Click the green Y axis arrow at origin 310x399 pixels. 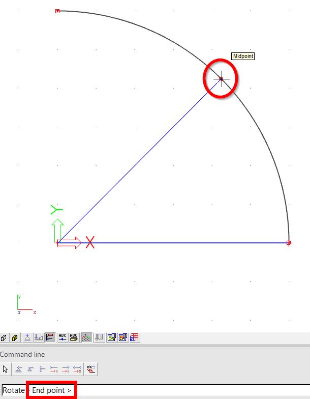pos(57,231)
